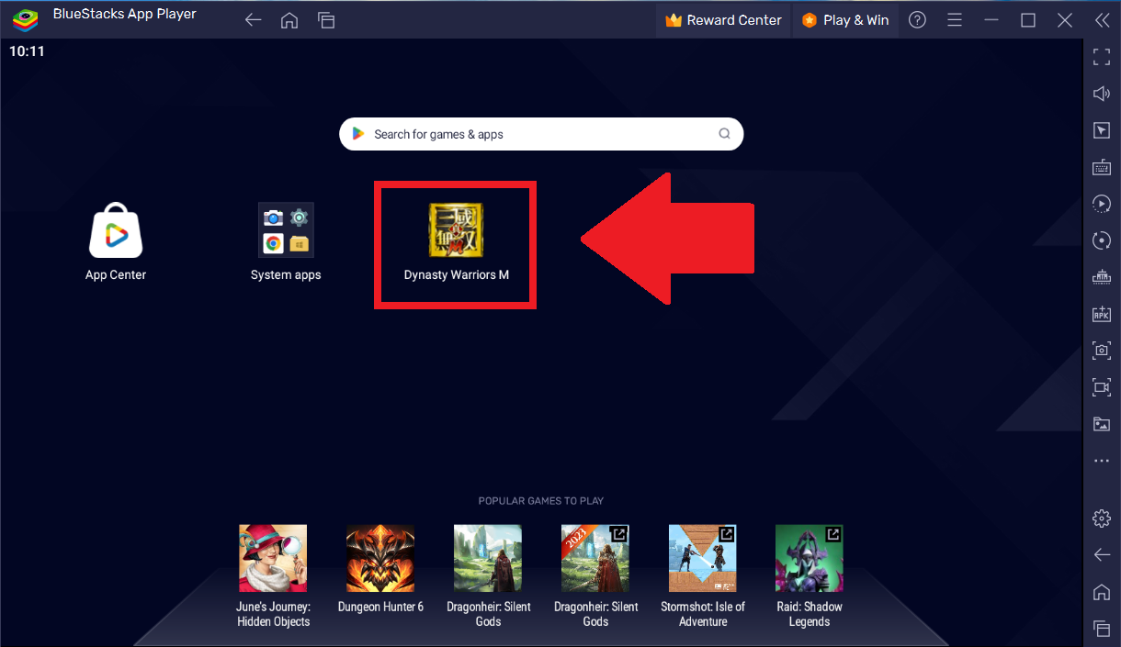Click the volume speaker icon in sidebar
The height and width of the screenshot is (647, 1121).
coord(1102,94)
